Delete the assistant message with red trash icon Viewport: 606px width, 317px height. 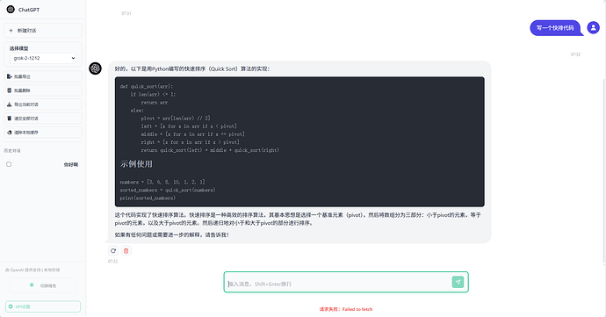point(126,251)
